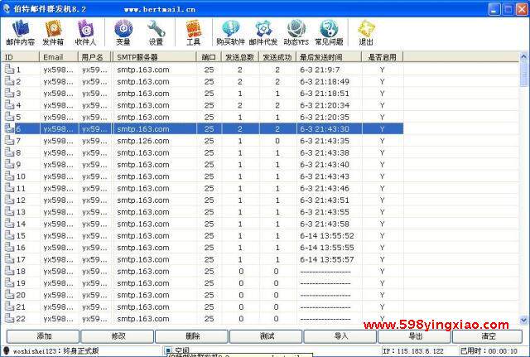Sort by the Email column header

(x=59, y=57)
